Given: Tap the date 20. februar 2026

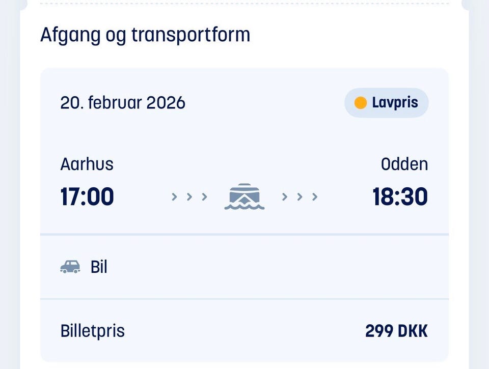Looking at the screenshot, I should [x=123, y=103].
